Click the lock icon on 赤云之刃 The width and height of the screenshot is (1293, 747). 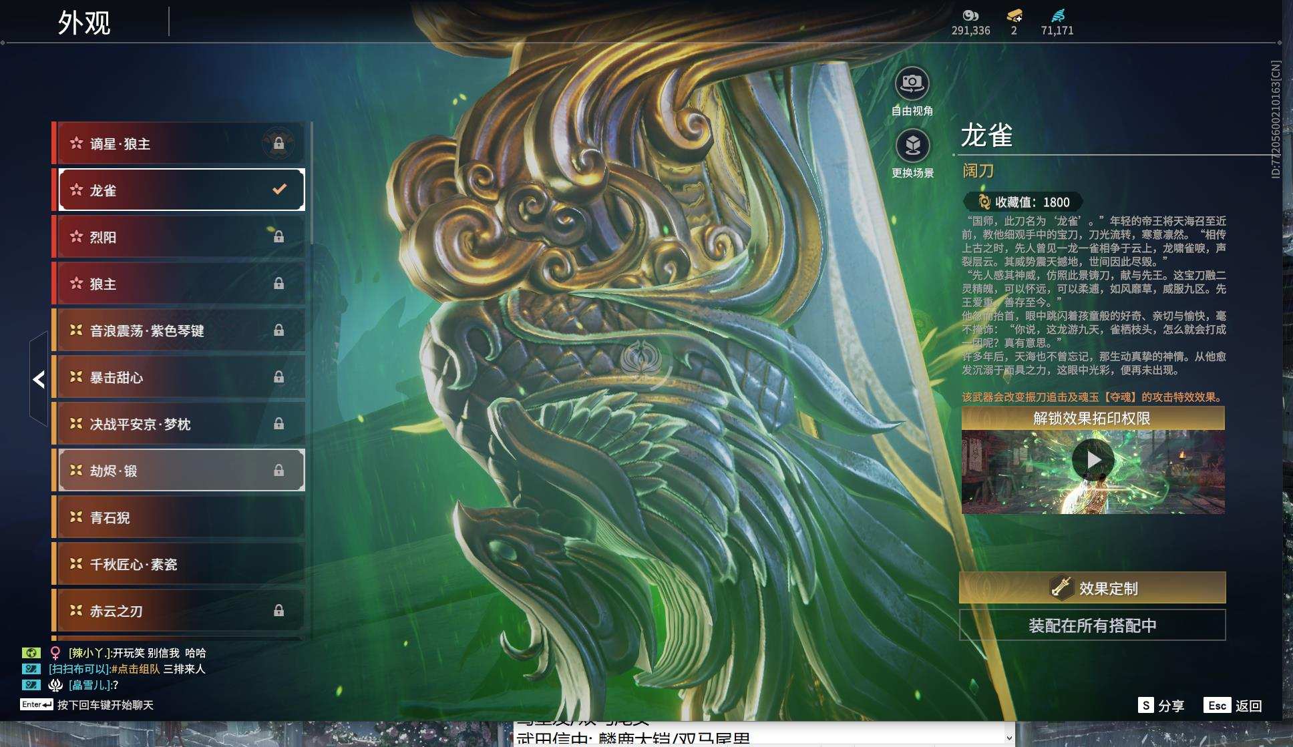(x=279, y=611)
